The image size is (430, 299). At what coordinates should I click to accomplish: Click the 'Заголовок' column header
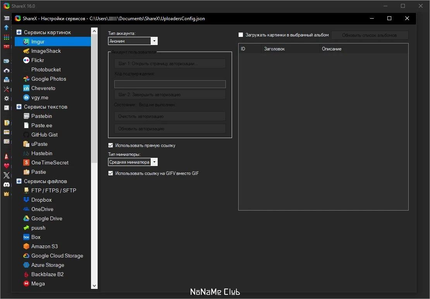[x=291, y=49]
